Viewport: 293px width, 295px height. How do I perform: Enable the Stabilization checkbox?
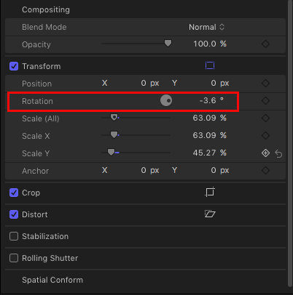(14, 236)
